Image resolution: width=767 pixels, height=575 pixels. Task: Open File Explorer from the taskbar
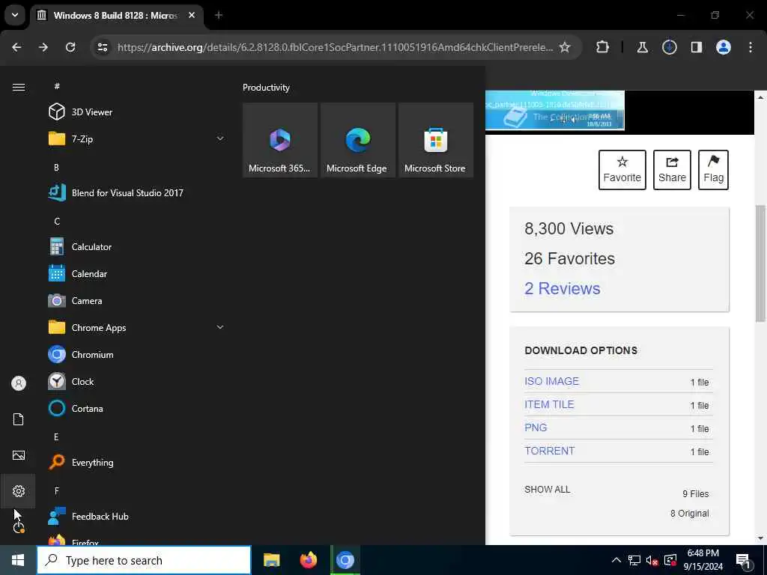coord(271,560)
